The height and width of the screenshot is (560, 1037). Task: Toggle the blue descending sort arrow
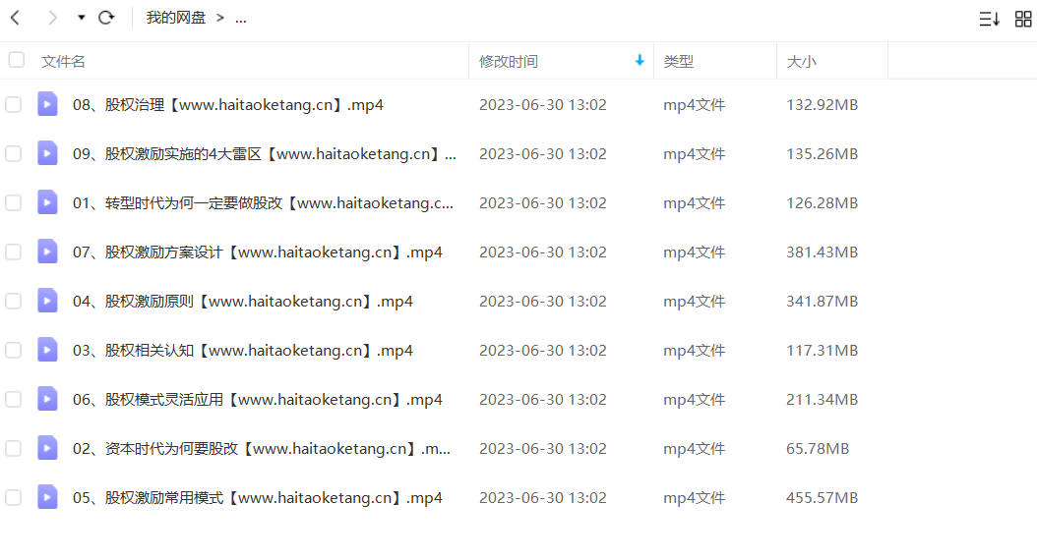[640, 60]
